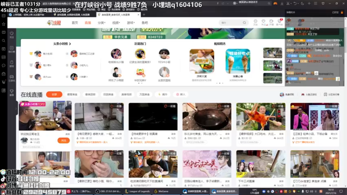The image size is (347, 195).
Task: Click browser favorites star icon
Action: [x=3, y=24]
